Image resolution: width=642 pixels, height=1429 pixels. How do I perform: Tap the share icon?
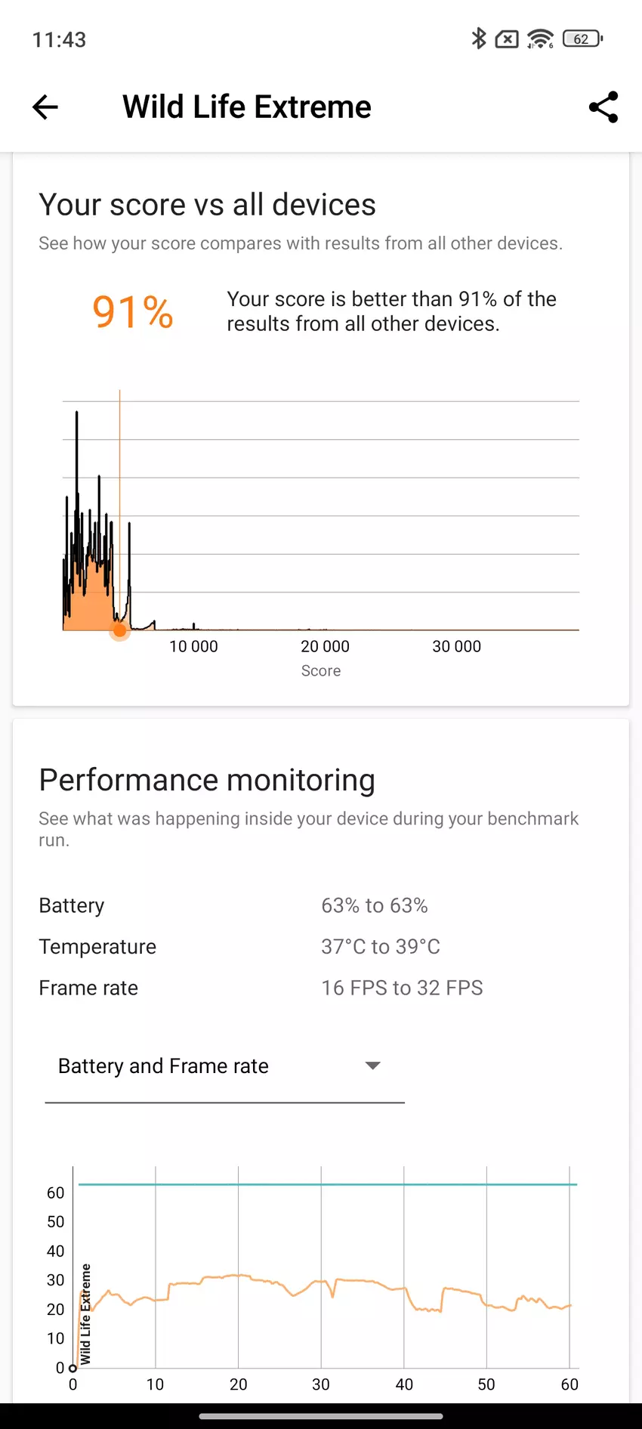pos(603,107)
